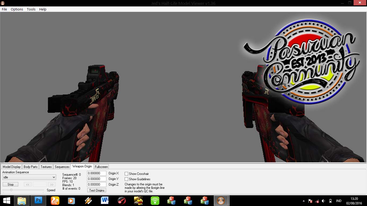Select the Weapon Origin tab

82,166
